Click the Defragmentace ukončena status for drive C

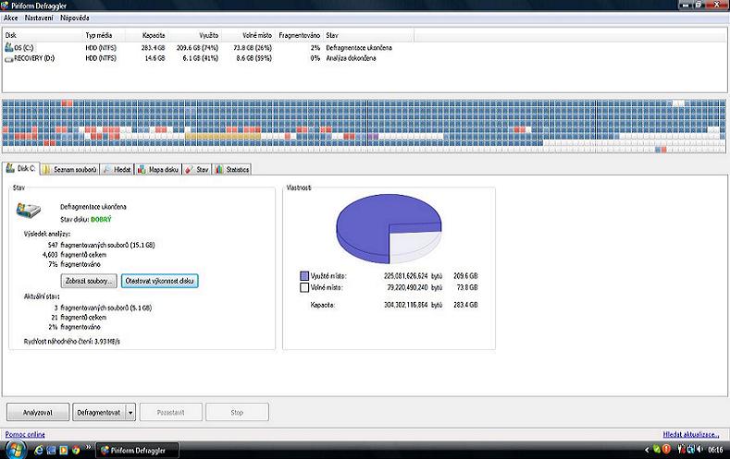(x=359, y=48)
